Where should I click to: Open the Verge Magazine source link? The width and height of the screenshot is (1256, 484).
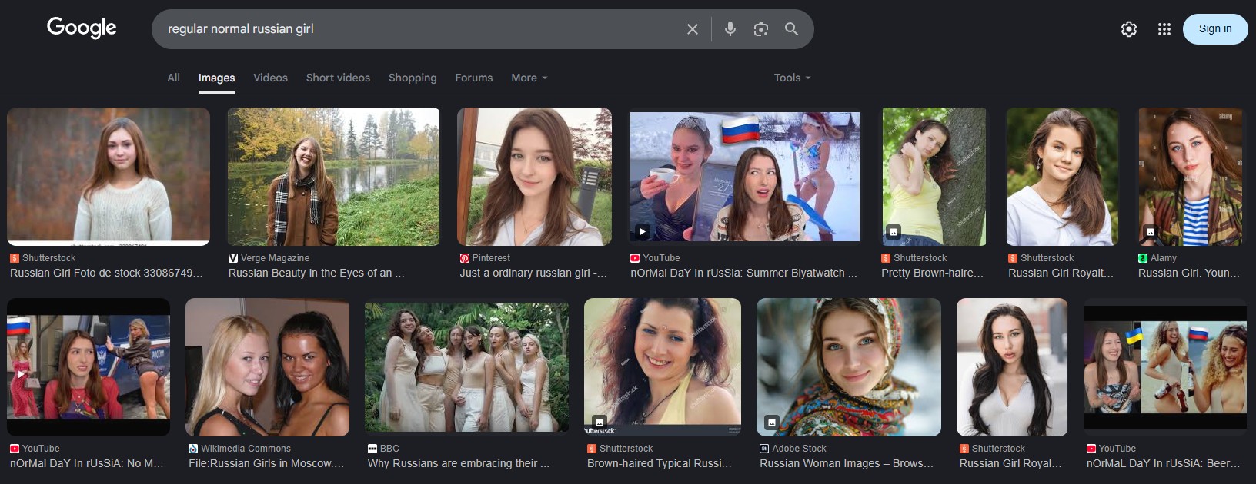(275, 258)
